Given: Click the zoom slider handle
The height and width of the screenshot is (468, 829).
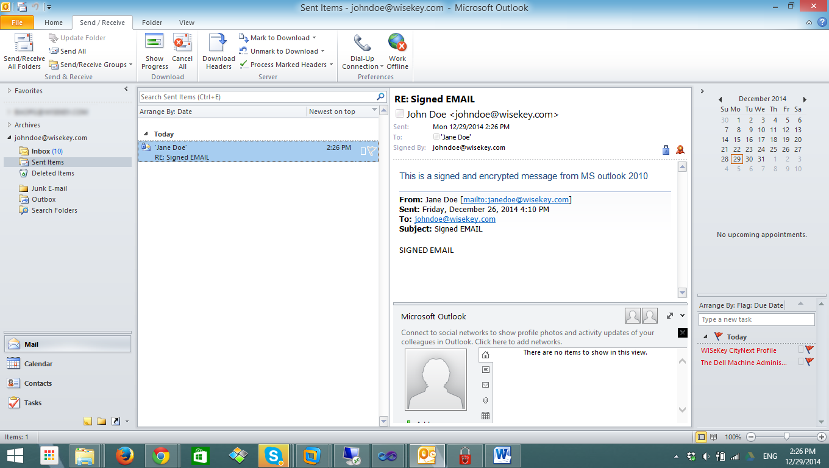Looking at the screenshot, I should click(x=787, y=436).
